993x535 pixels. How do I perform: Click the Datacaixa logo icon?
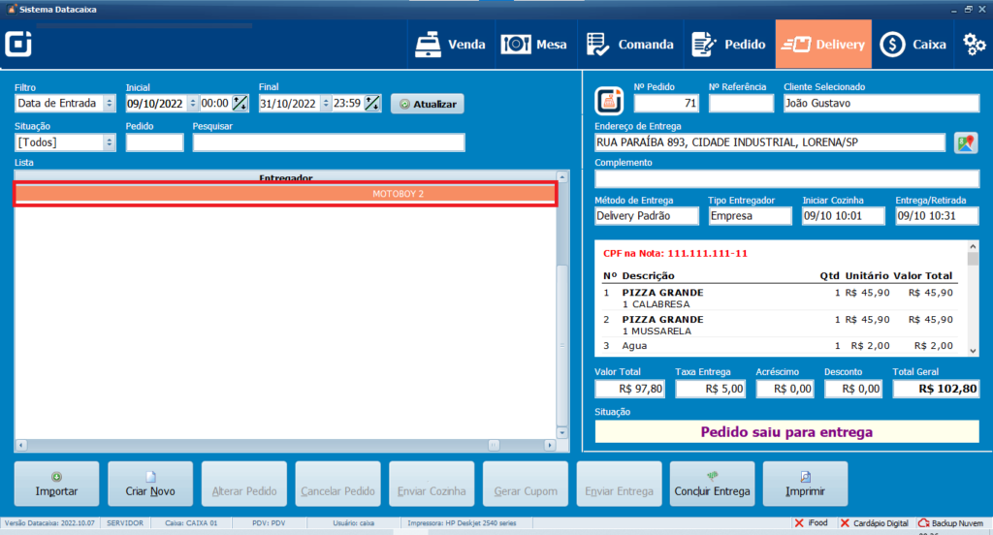[18, 44]
